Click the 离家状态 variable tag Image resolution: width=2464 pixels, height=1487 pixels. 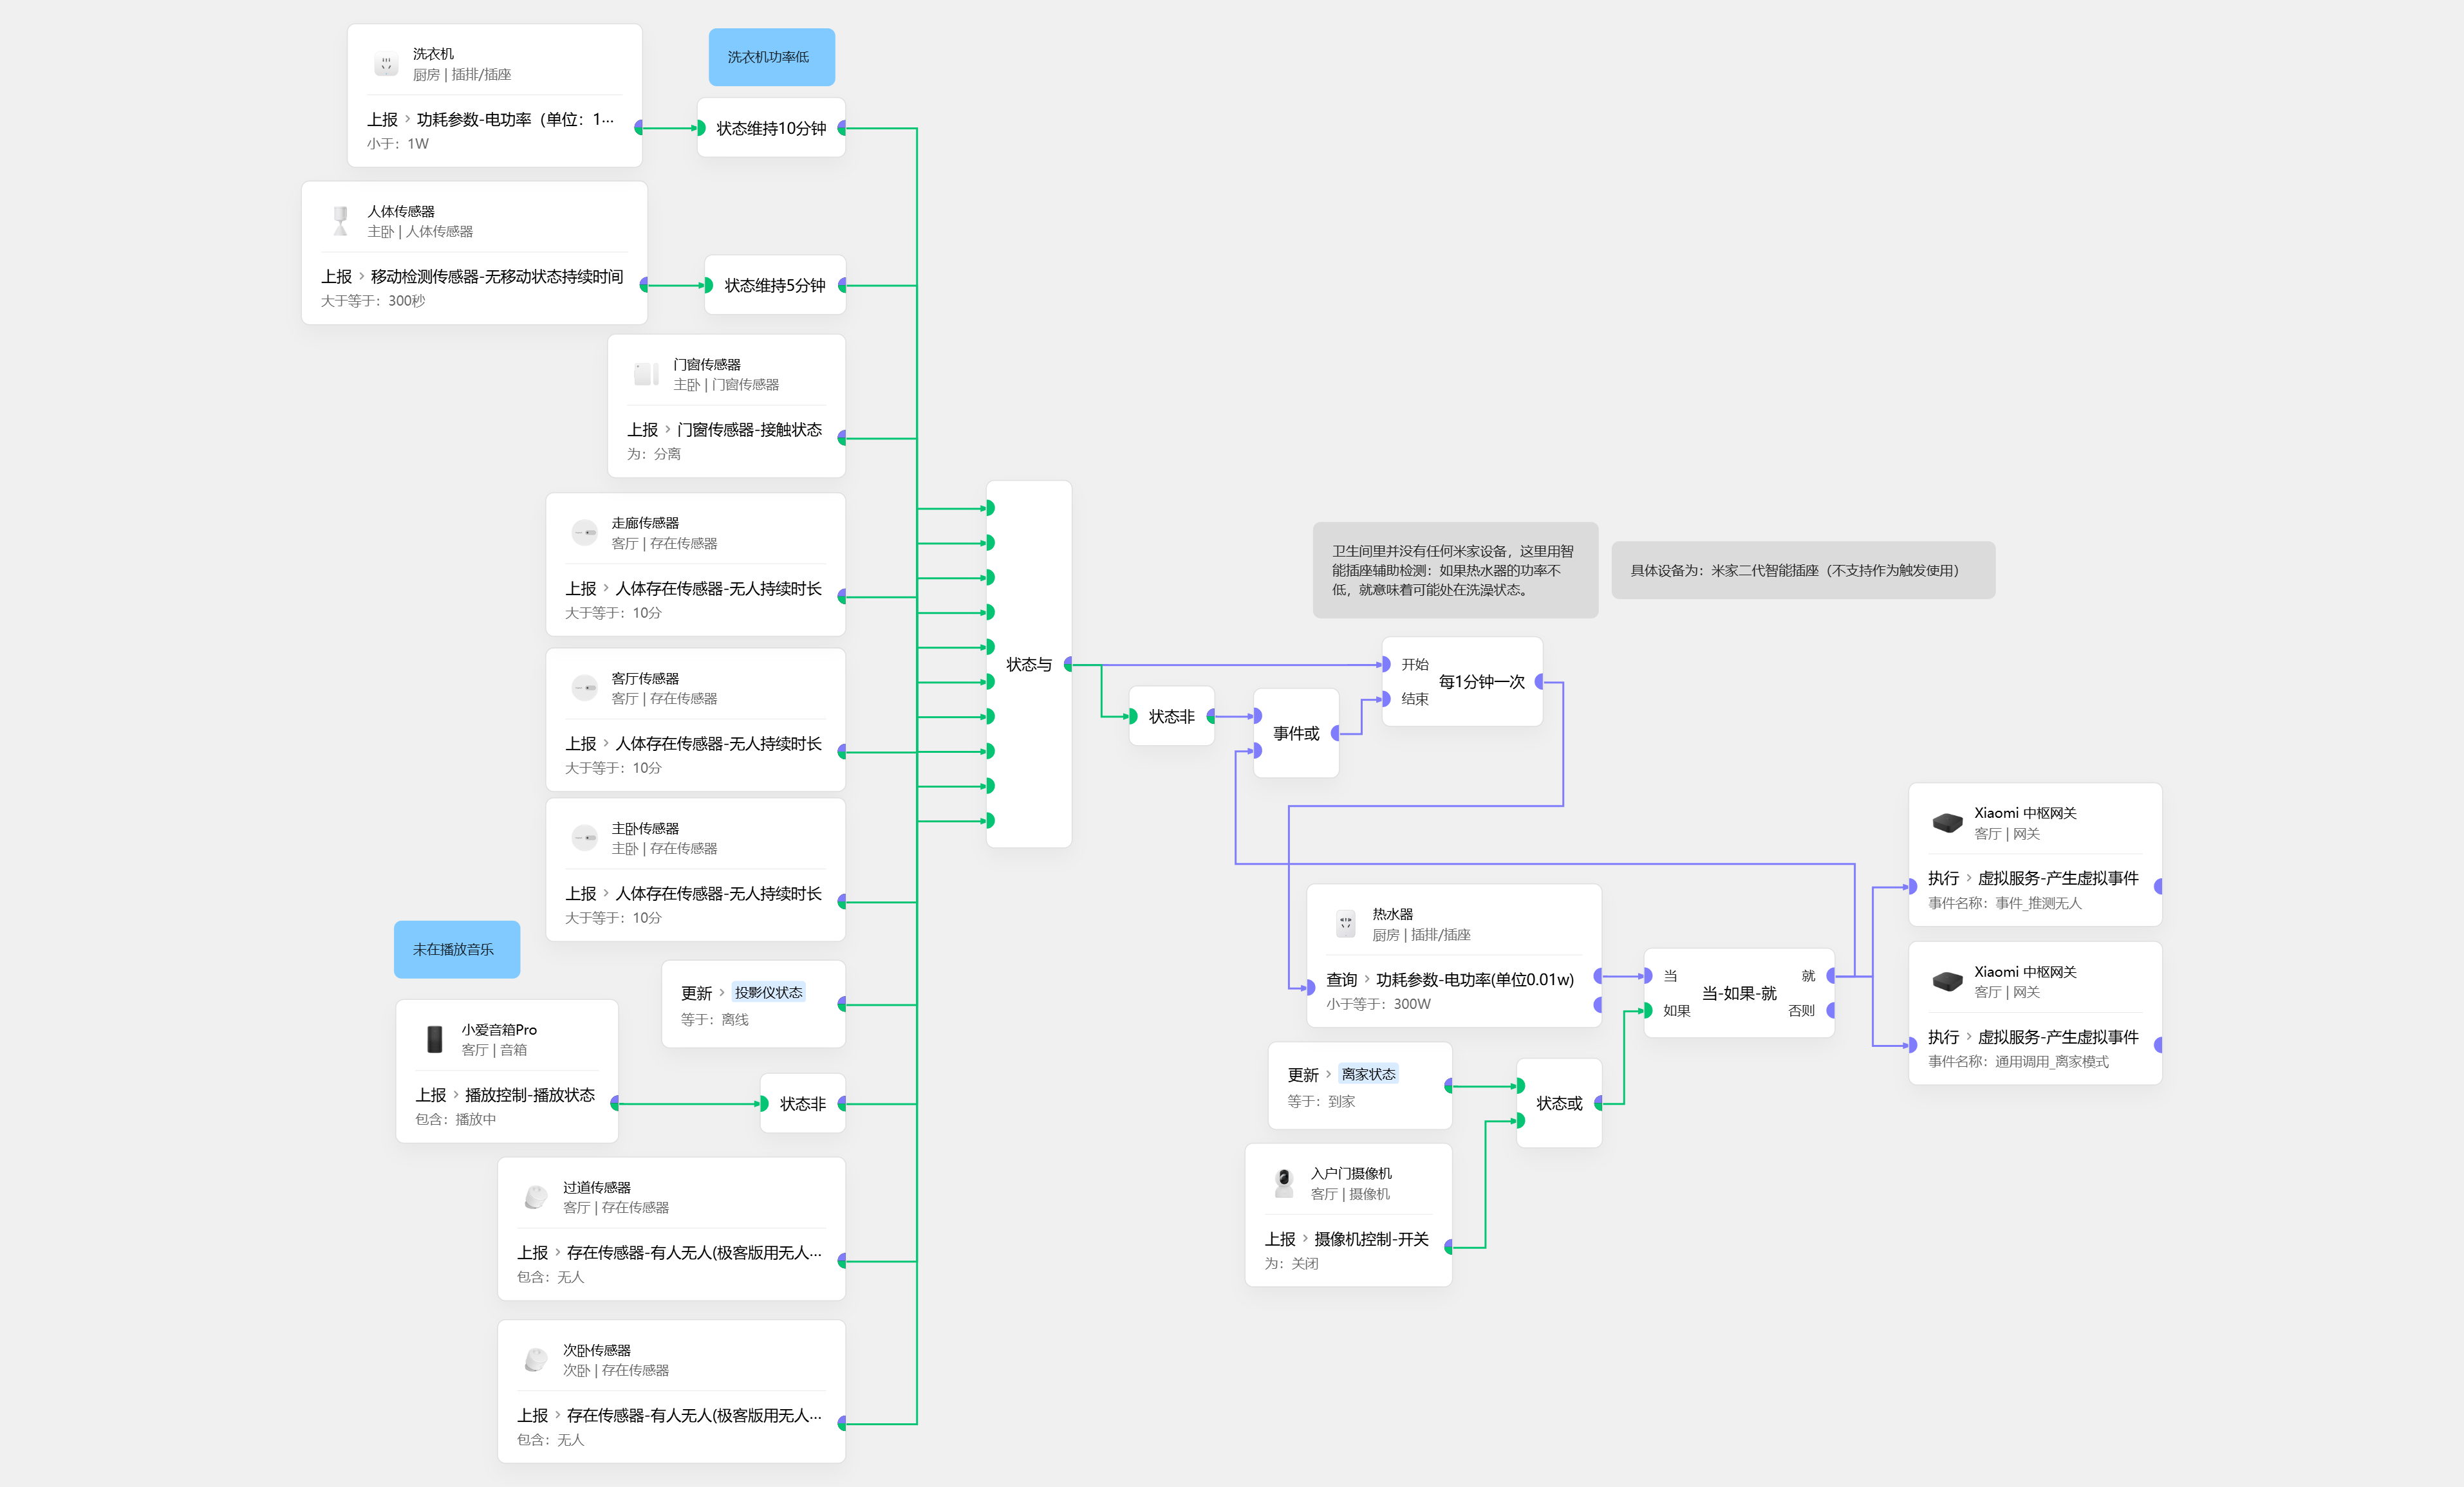coord(1368,1075)
